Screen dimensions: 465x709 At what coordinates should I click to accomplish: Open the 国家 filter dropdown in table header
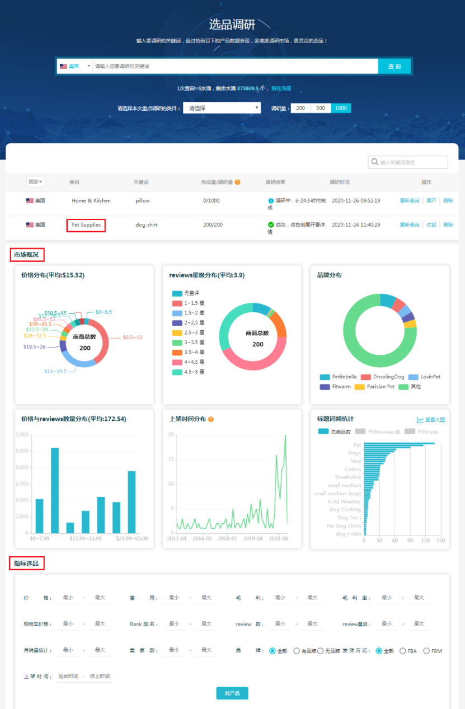click(35, 182)
